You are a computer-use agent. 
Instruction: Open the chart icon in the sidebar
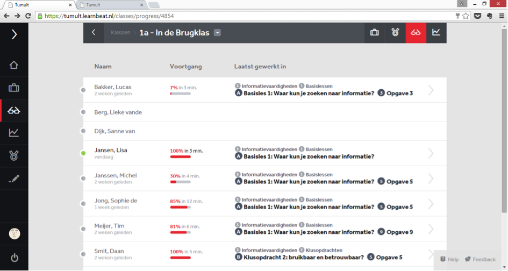click(13, 133)
